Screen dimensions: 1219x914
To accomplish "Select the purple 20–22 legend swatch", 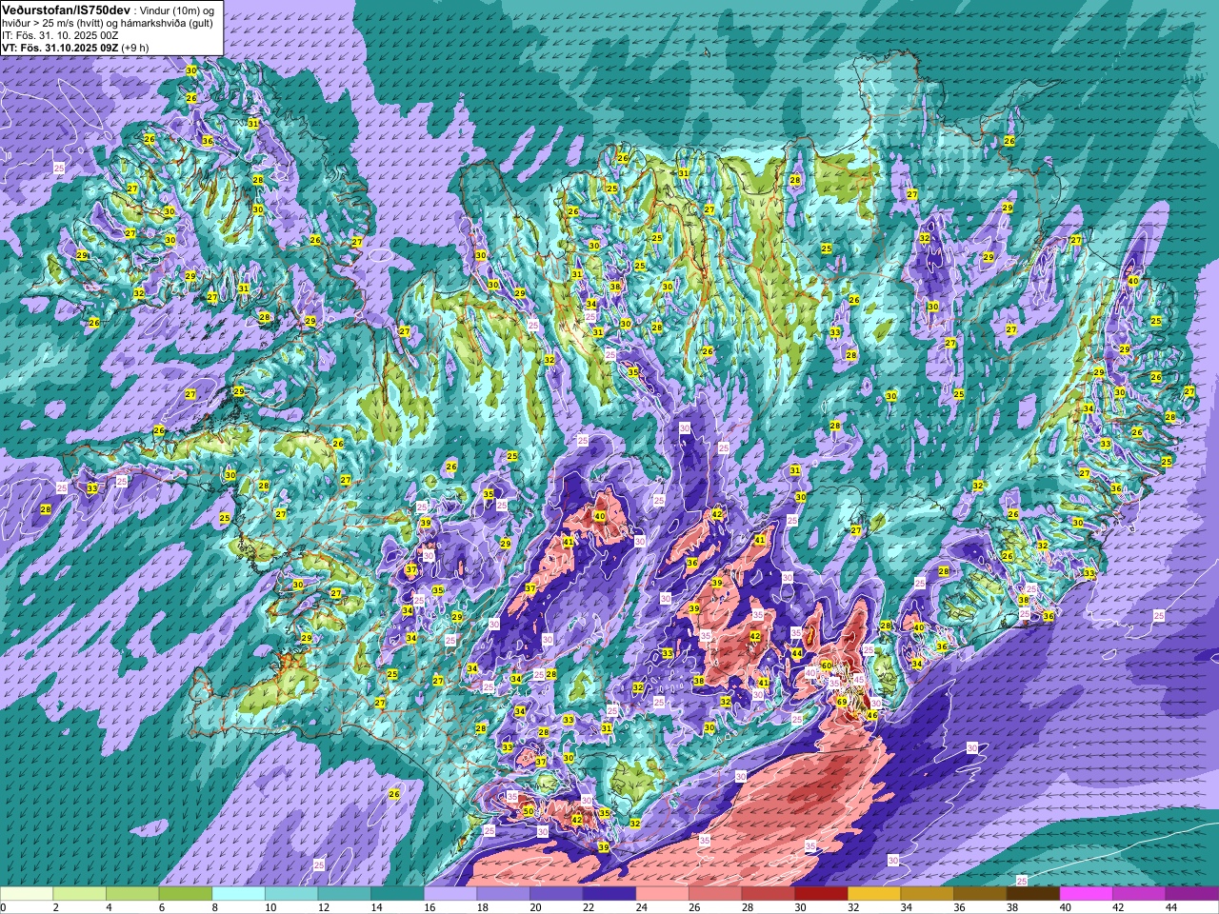I will (x=556, y=894).
